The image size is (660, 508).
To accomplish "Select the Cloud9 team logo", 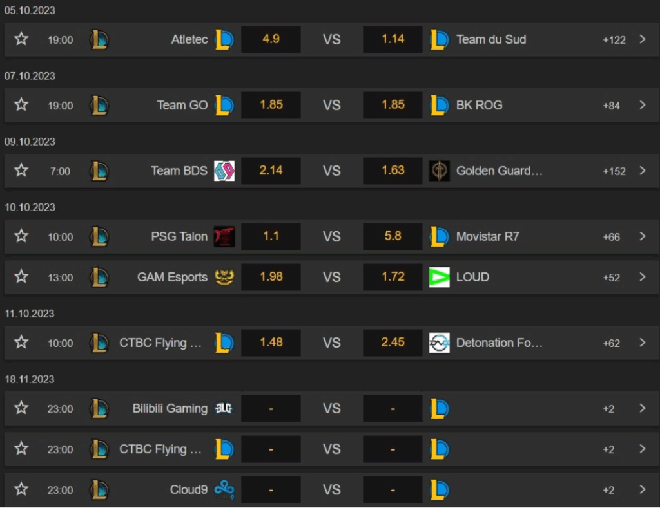I will 224,489.
